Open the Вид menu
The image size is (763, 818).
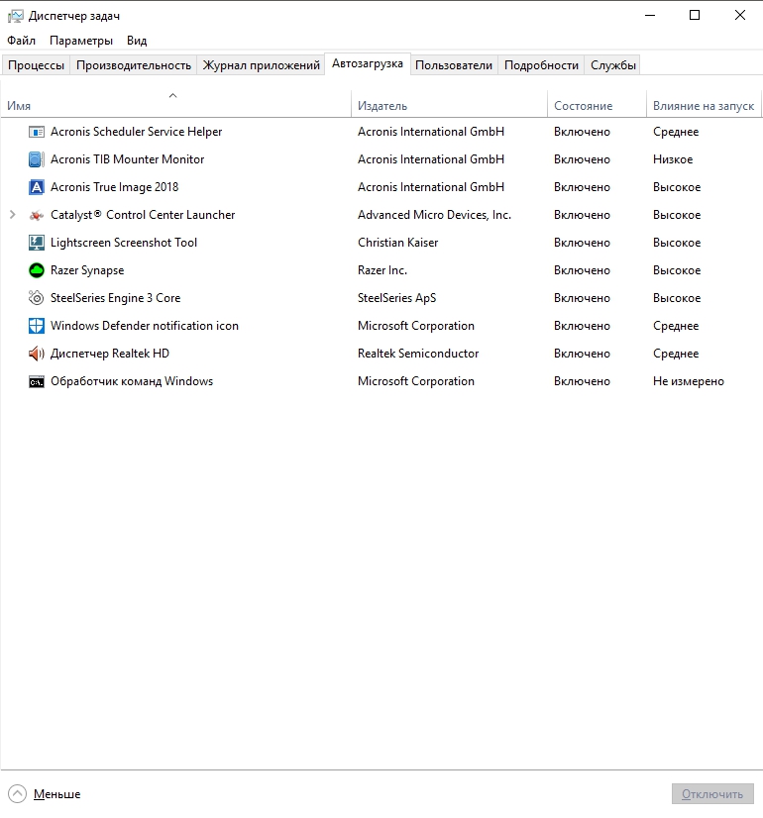[x=137, y=41]
